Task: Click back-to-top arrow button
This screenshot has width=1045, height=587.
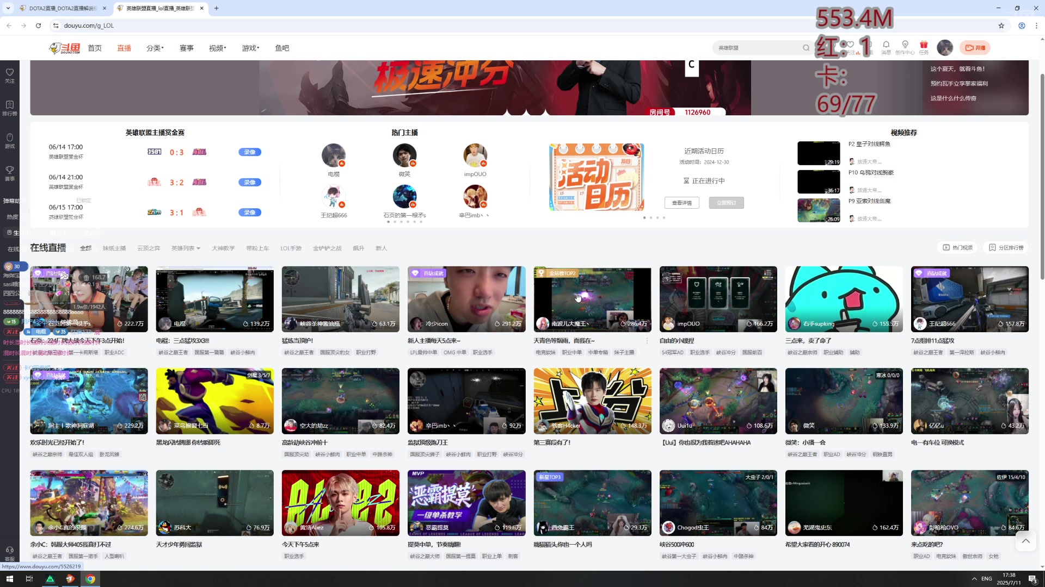Action: [x=1025, y=541]
